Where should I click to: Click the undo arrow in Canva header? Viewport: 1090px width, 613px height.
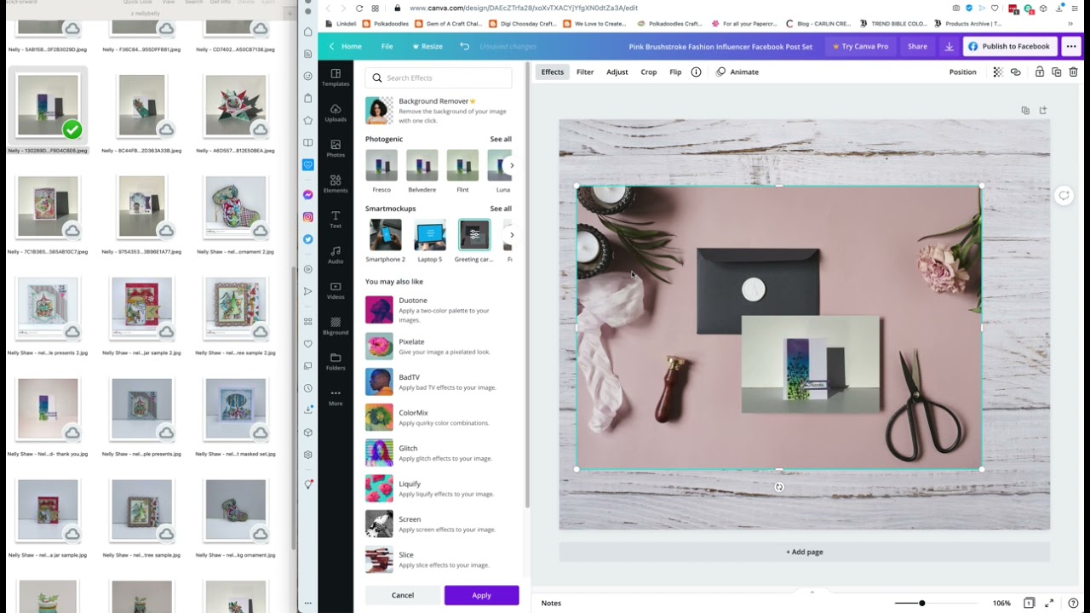464,46
